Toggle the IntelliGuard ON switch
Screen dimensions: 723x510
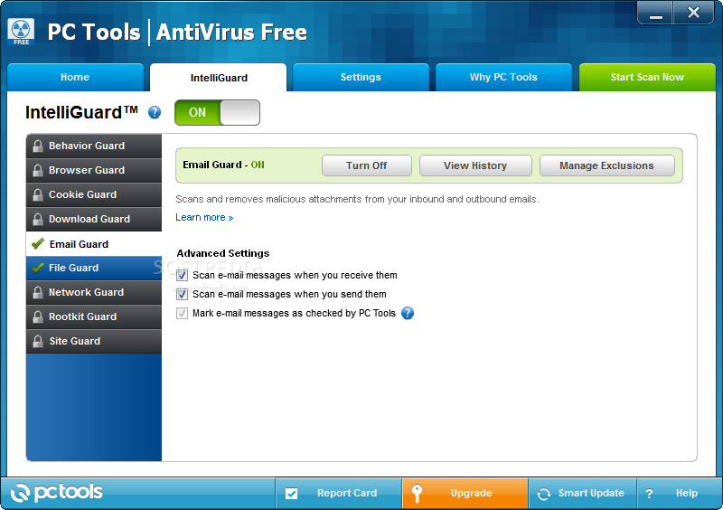217,113
